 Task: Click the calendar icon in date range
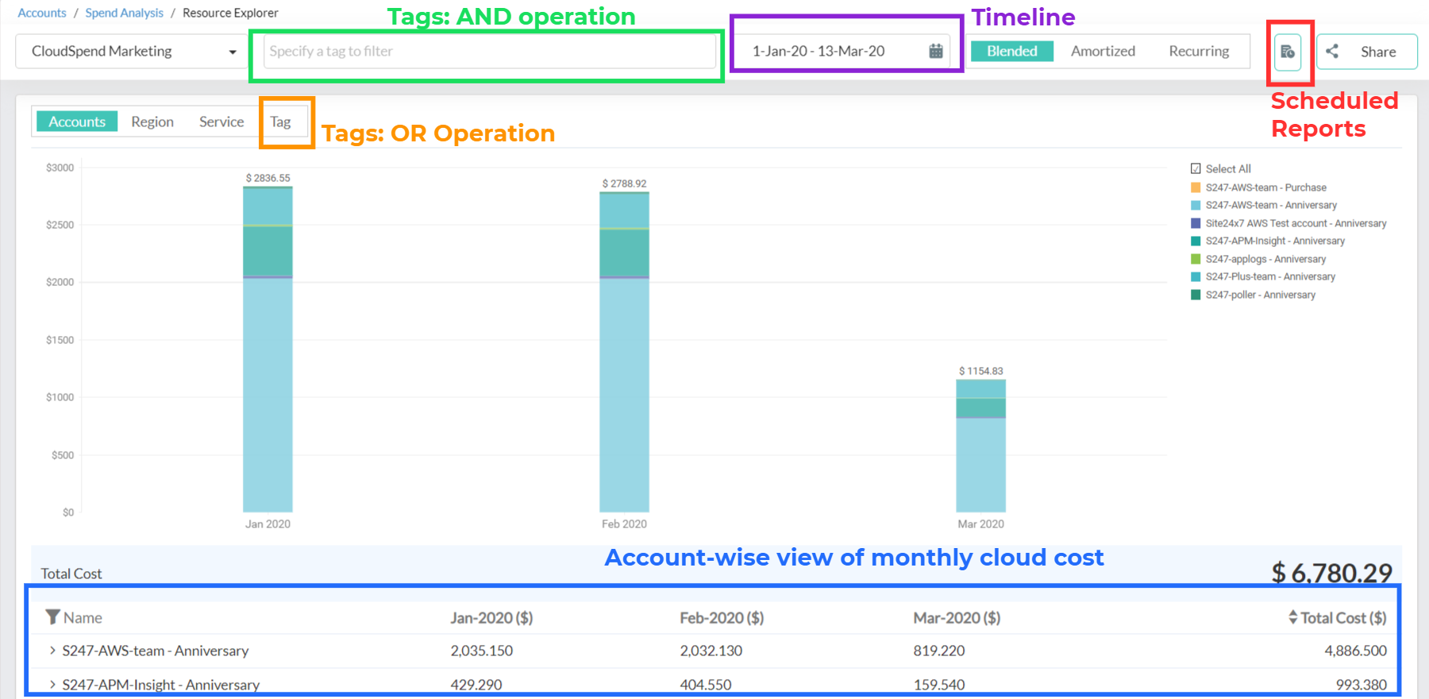tap(936, 51)
